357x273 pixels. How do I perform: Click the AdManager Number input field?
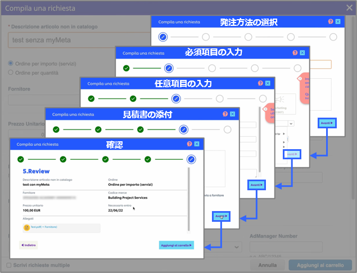point(286,247)
